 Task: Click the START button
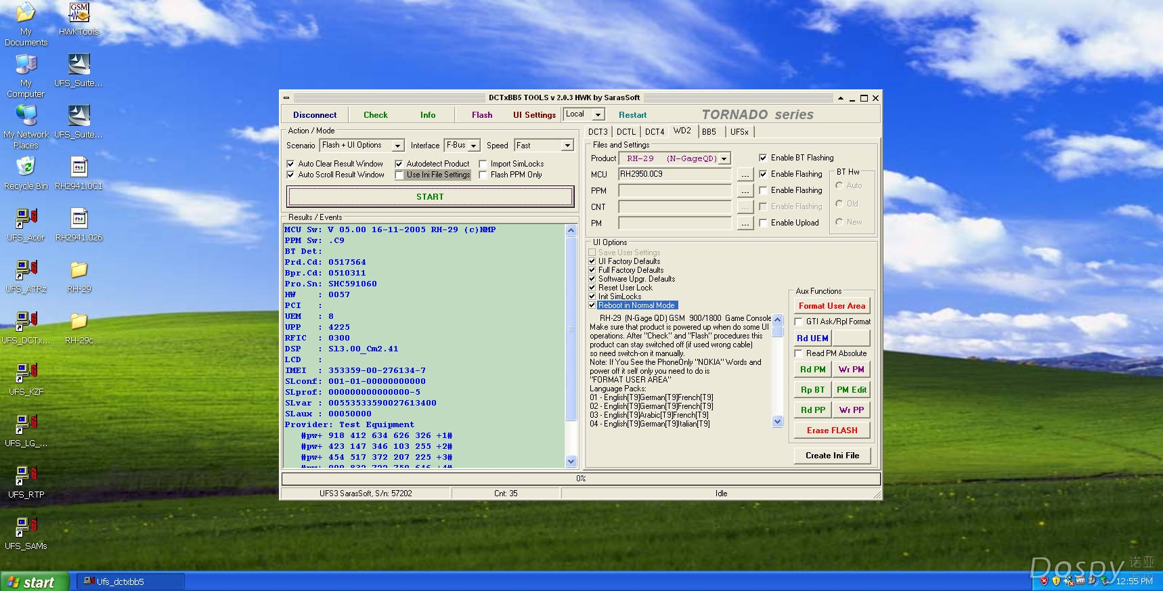[x=431, y=197]
